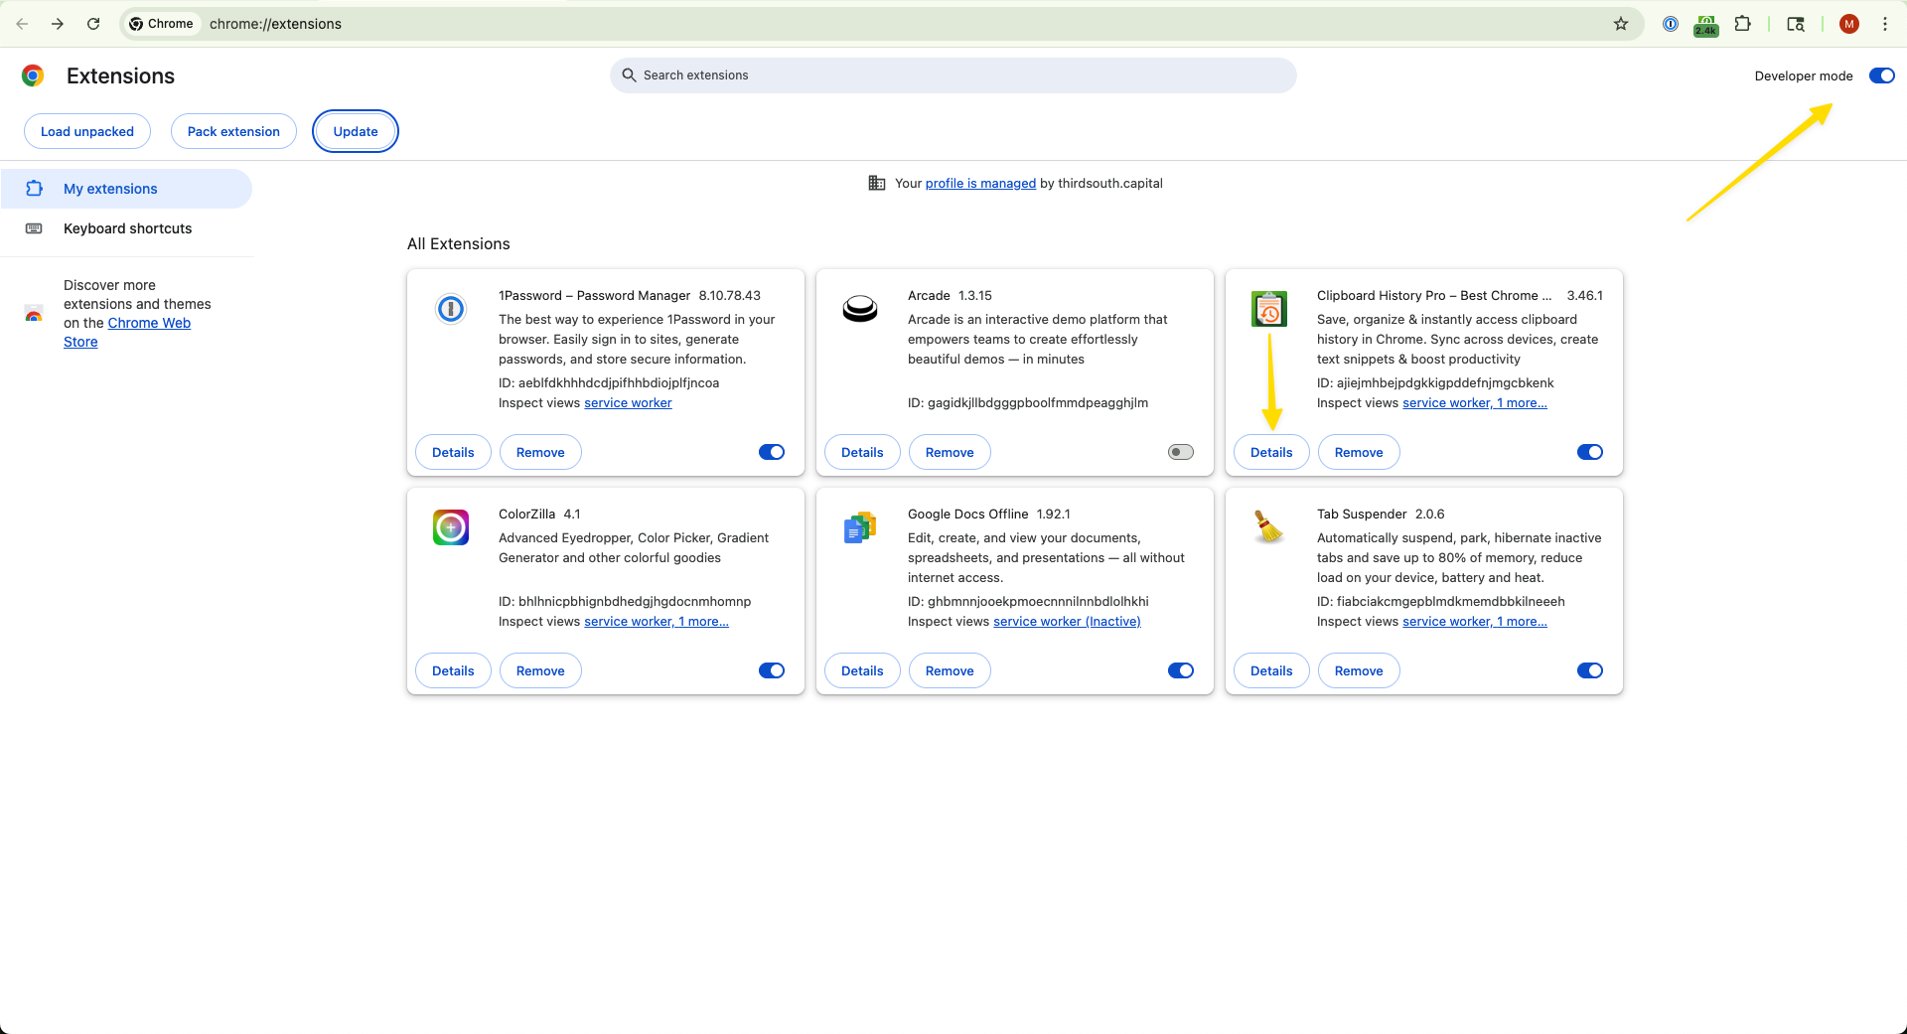
Task: Open the profile is managed link
Action: (980, 183)
